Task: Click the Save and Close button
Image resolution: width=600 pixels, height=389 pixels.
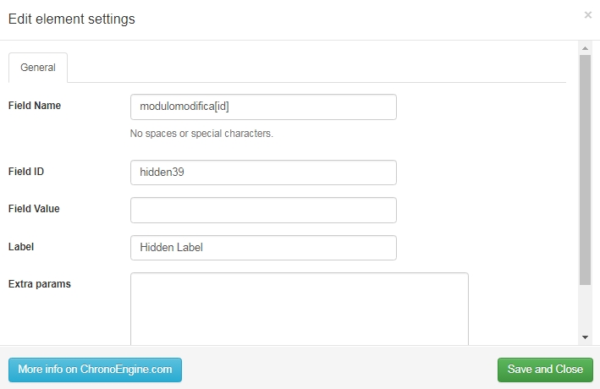Action: [545, 370]
